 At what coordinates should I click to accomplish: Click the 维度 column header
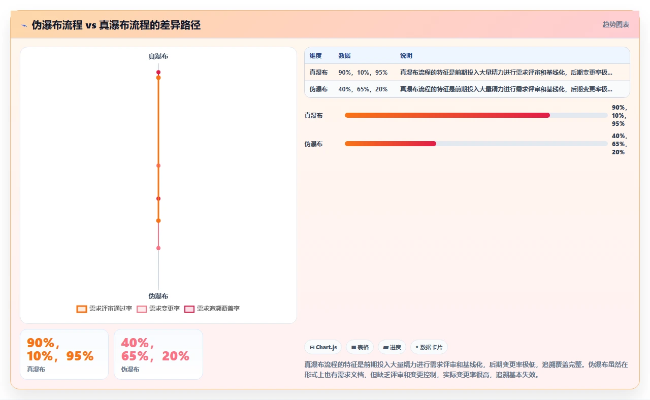tap(316, 55)
